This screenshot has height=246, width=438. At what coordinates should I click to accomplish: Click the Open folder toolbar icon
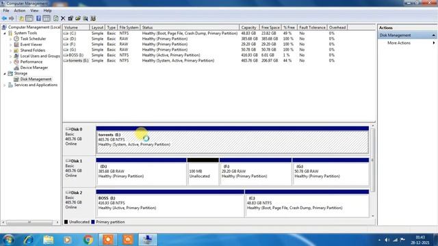coord(78,18)
